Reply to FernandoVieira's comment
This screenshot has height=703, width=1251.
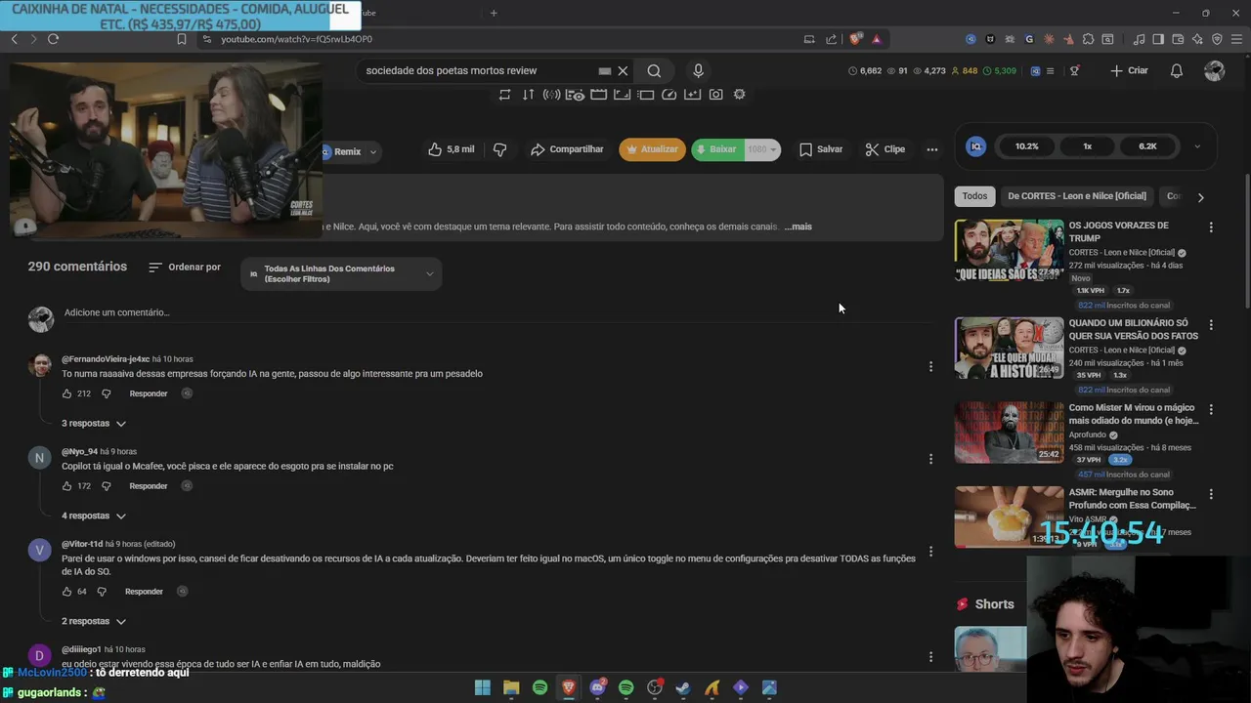coord(149,393)
